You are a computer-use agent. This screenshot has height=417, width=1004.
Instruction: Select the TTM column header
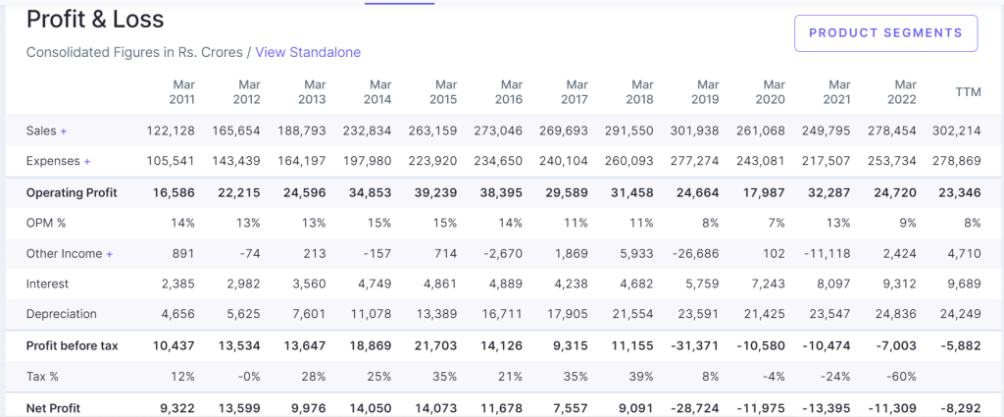(968, 92)
